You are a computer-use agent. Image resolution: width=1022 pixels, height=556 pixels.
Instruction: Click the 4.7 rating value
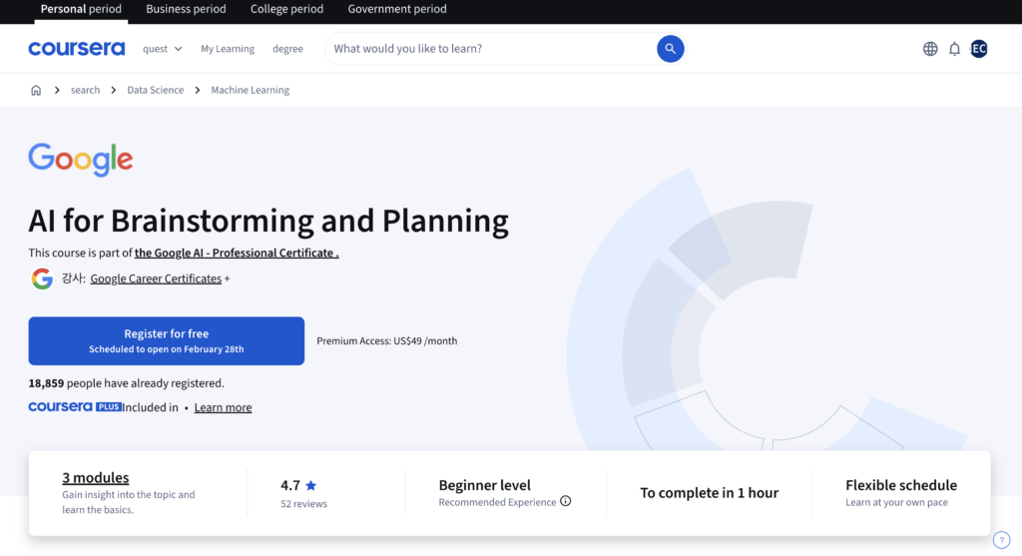290,485
